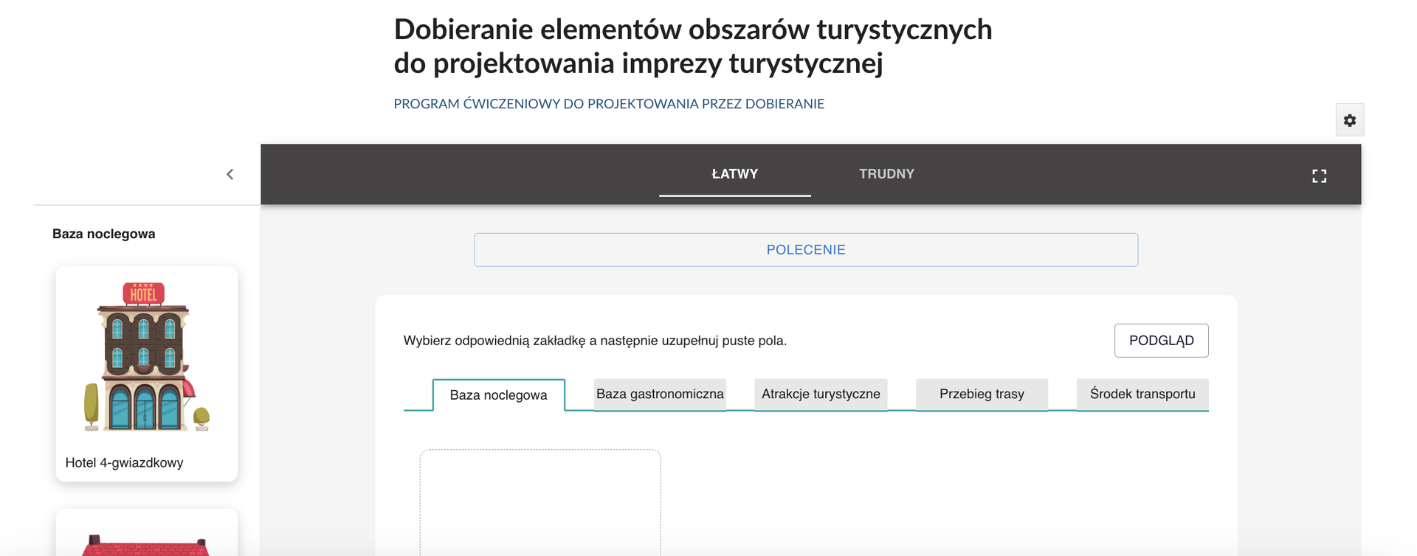
Task: Click the PODGLĄD preview button
Action: (x=1161, y=341)
